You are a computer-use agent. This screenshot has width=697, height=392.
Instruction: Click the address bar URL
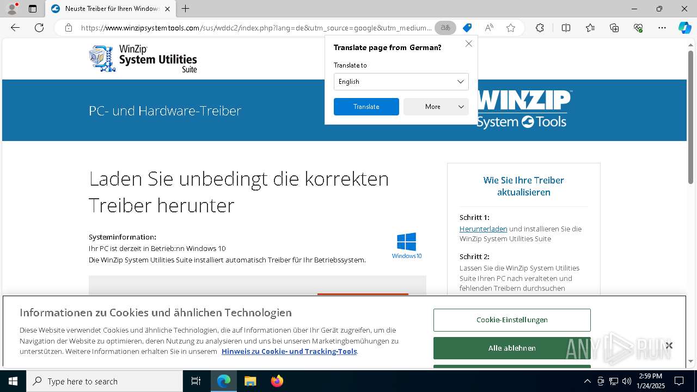tap(256, 28)
